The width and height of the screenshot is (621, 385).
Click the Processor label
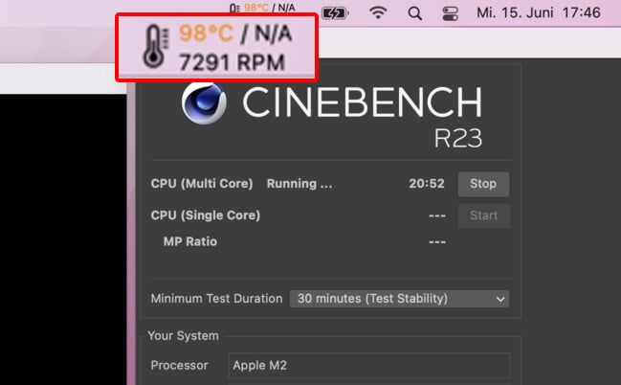[179, 365]
